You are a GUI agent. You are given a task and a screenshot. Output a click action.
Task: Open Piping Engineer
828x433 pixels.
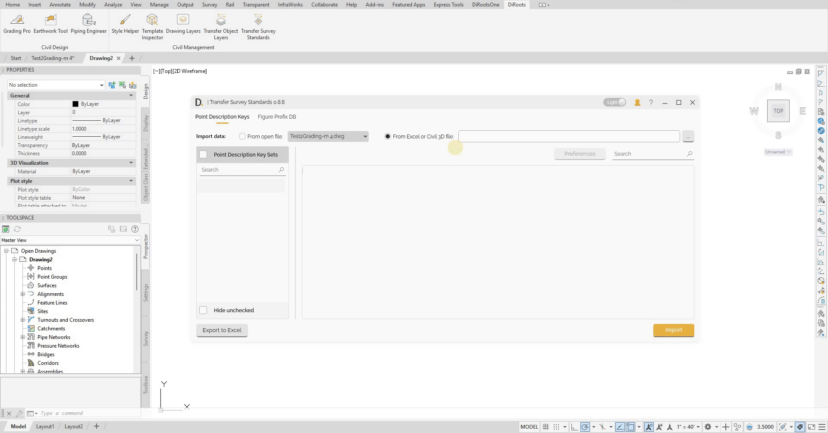tap(88, 24)
